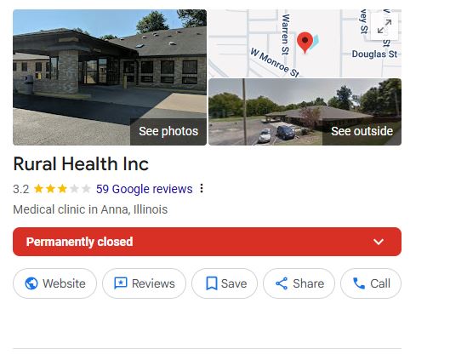Open the 59 Google reviews link
450x360 pixels.
pos(145,189)
